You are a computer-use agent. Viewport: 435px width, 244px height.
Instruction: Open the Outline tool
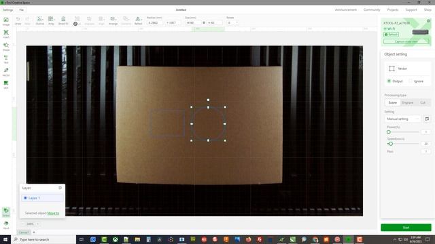[x=39, y=20]
